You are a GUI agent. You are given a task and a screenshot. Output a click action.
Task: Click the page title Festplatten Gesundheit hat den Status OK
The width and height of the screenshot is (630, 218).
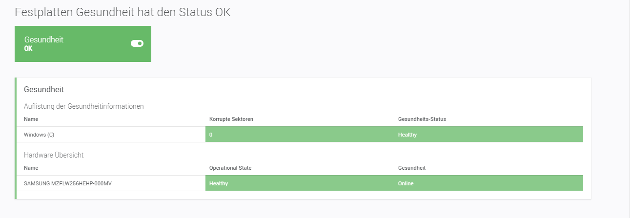(122, 13)
